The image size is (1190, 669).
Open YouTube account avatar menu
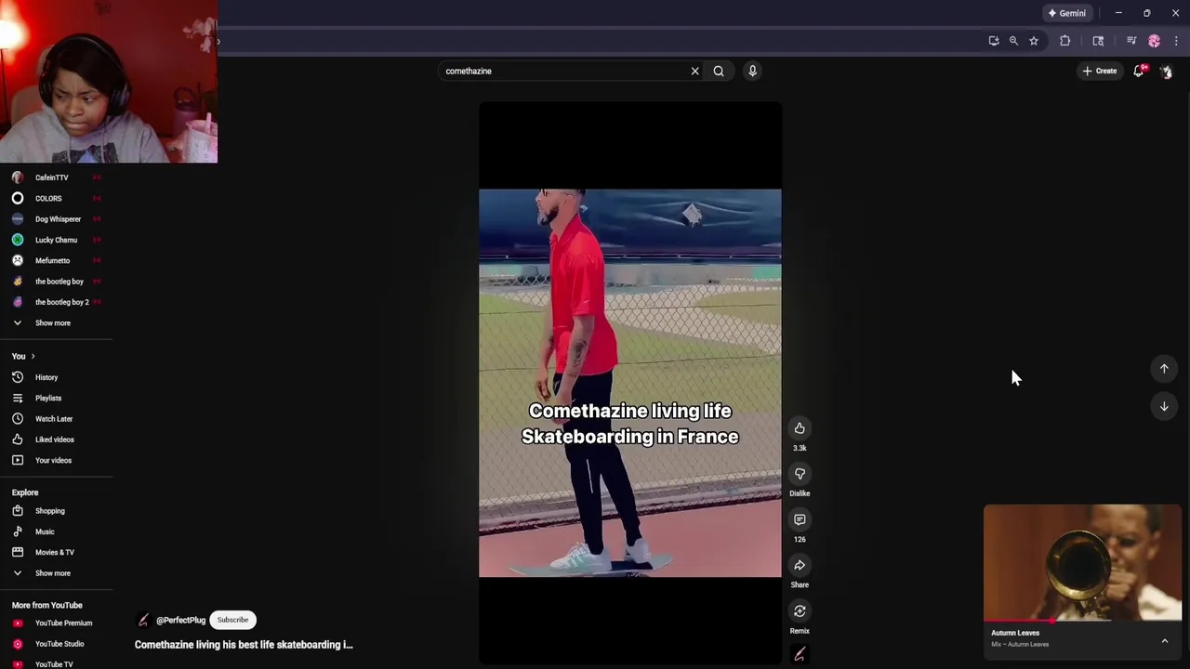pyautogui.click(x=1166, y=72)
